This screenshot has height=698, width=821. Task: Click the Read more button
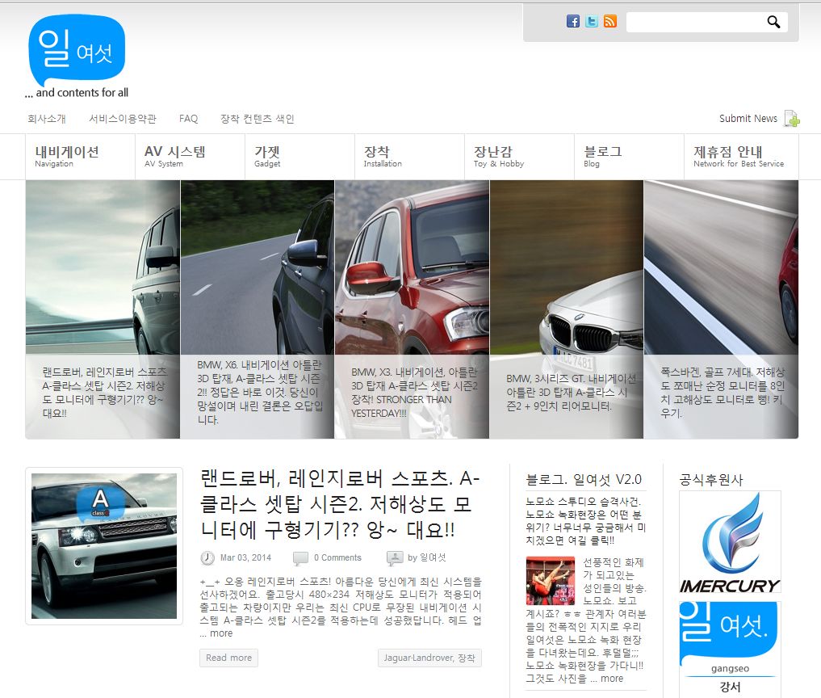coord(228,658)
